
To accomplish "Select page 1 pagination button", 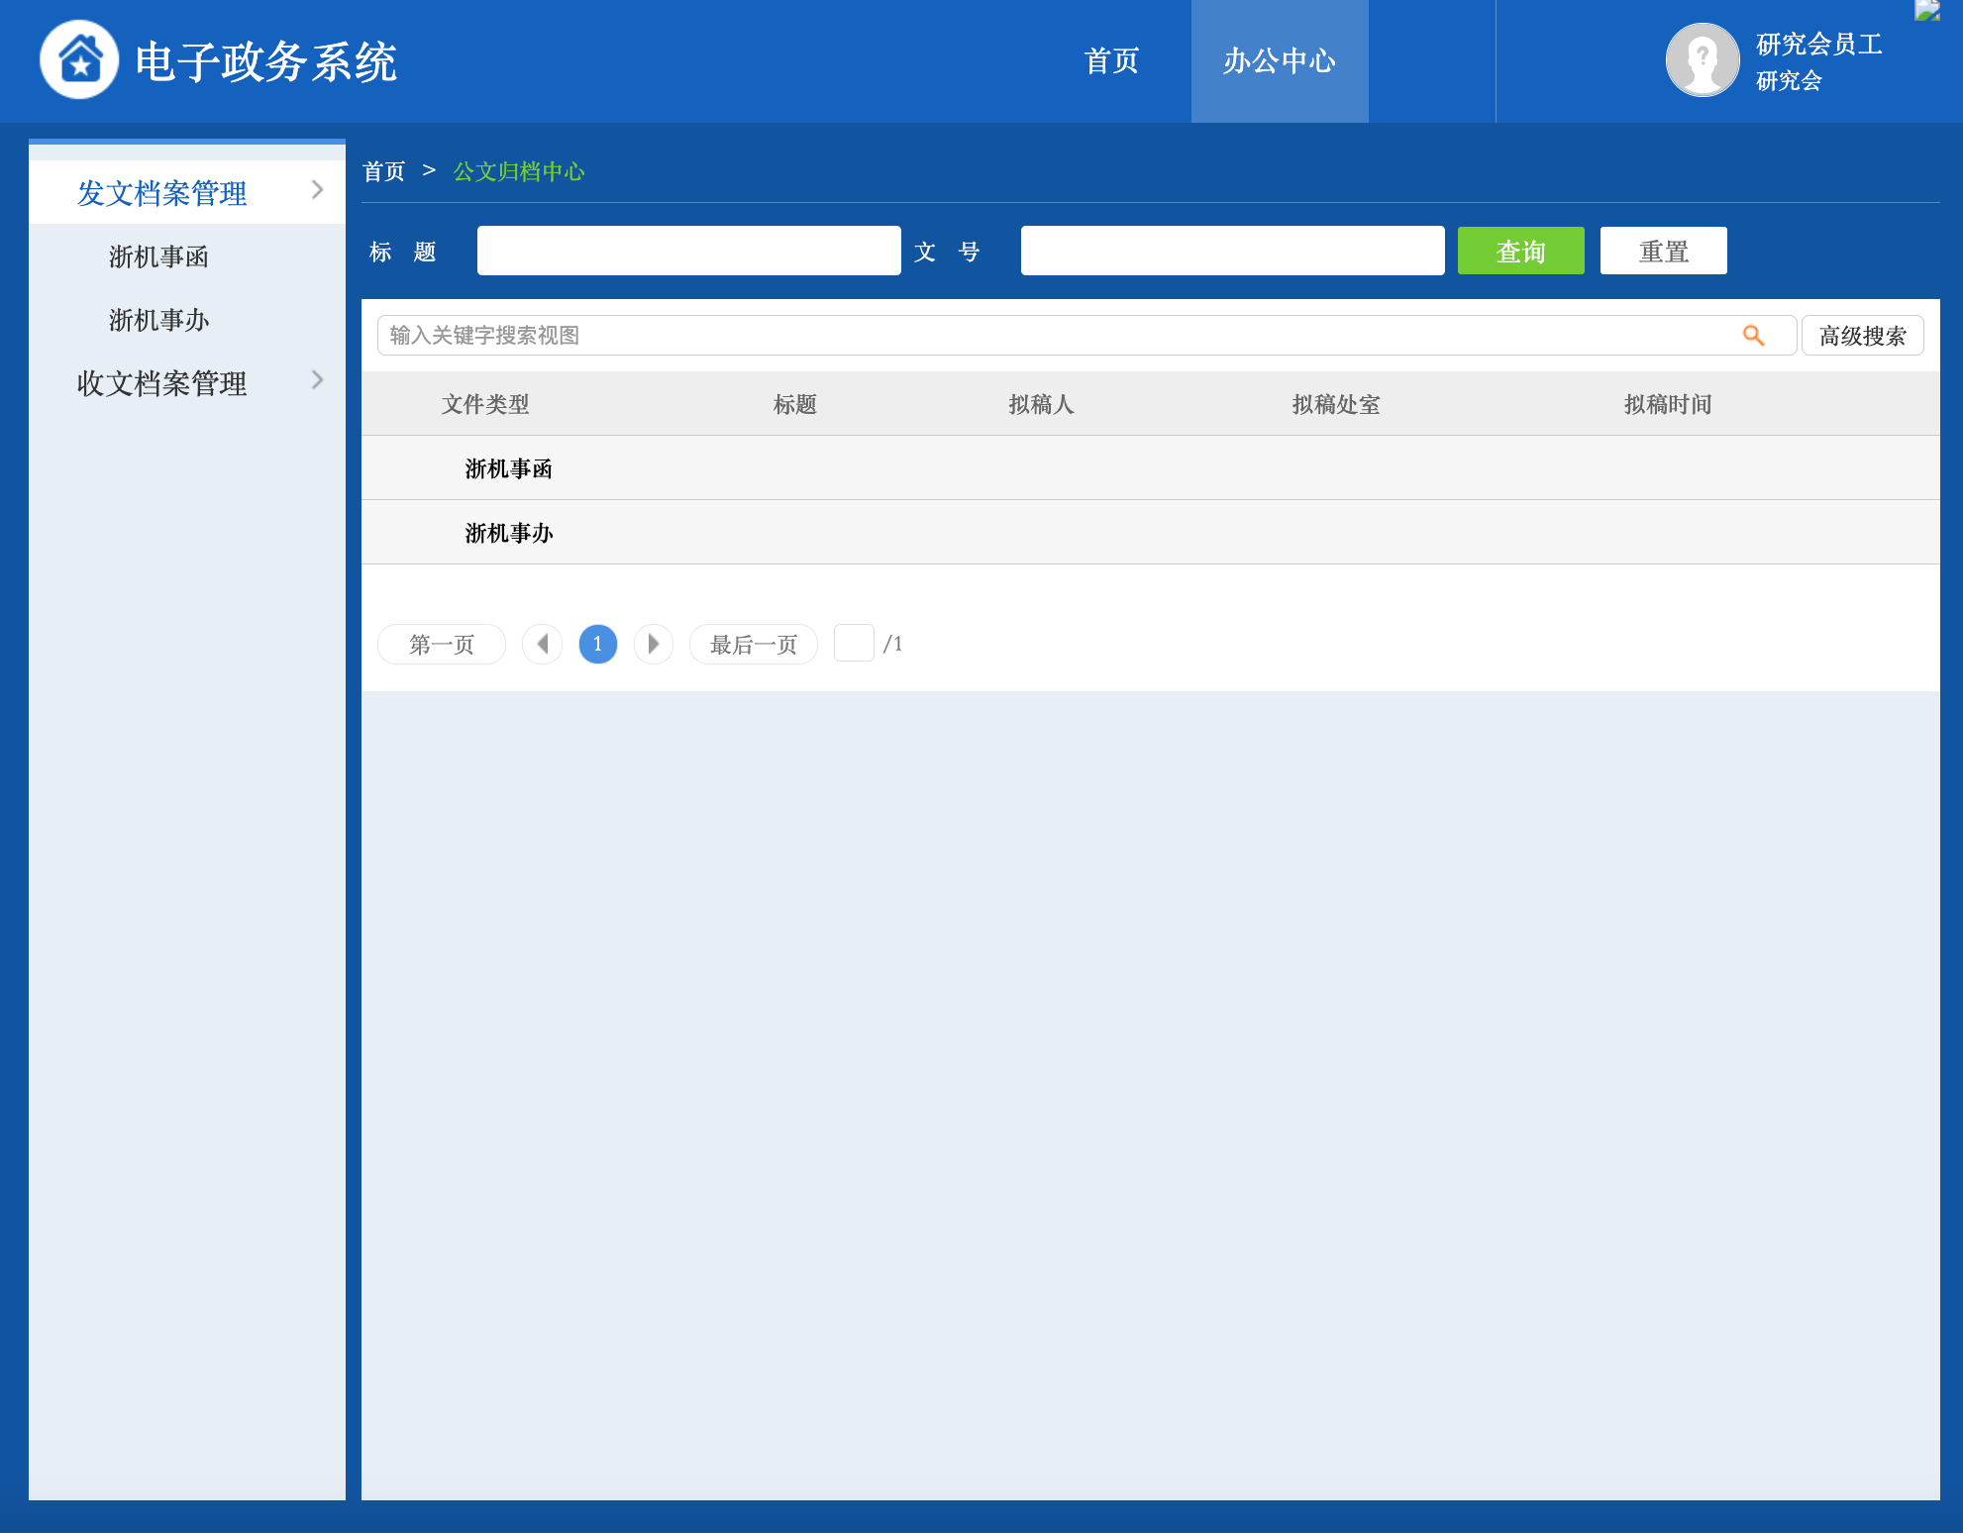I will click(597, 645).
